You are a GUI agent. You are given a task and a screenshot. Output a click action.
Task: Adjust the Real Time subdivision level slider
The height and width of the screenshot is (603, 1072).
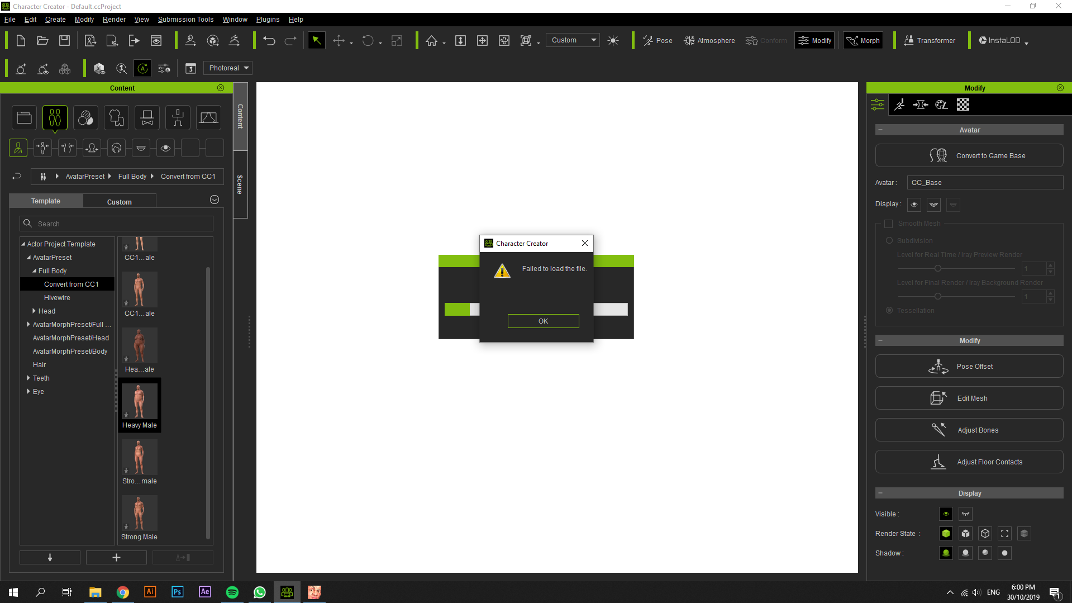(x=938, y=269)
